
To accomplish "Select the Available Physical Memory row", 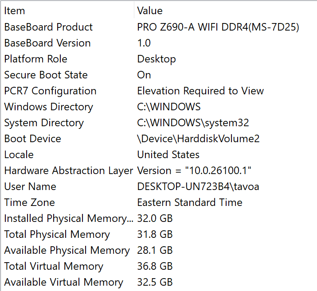I will (67, 250).
